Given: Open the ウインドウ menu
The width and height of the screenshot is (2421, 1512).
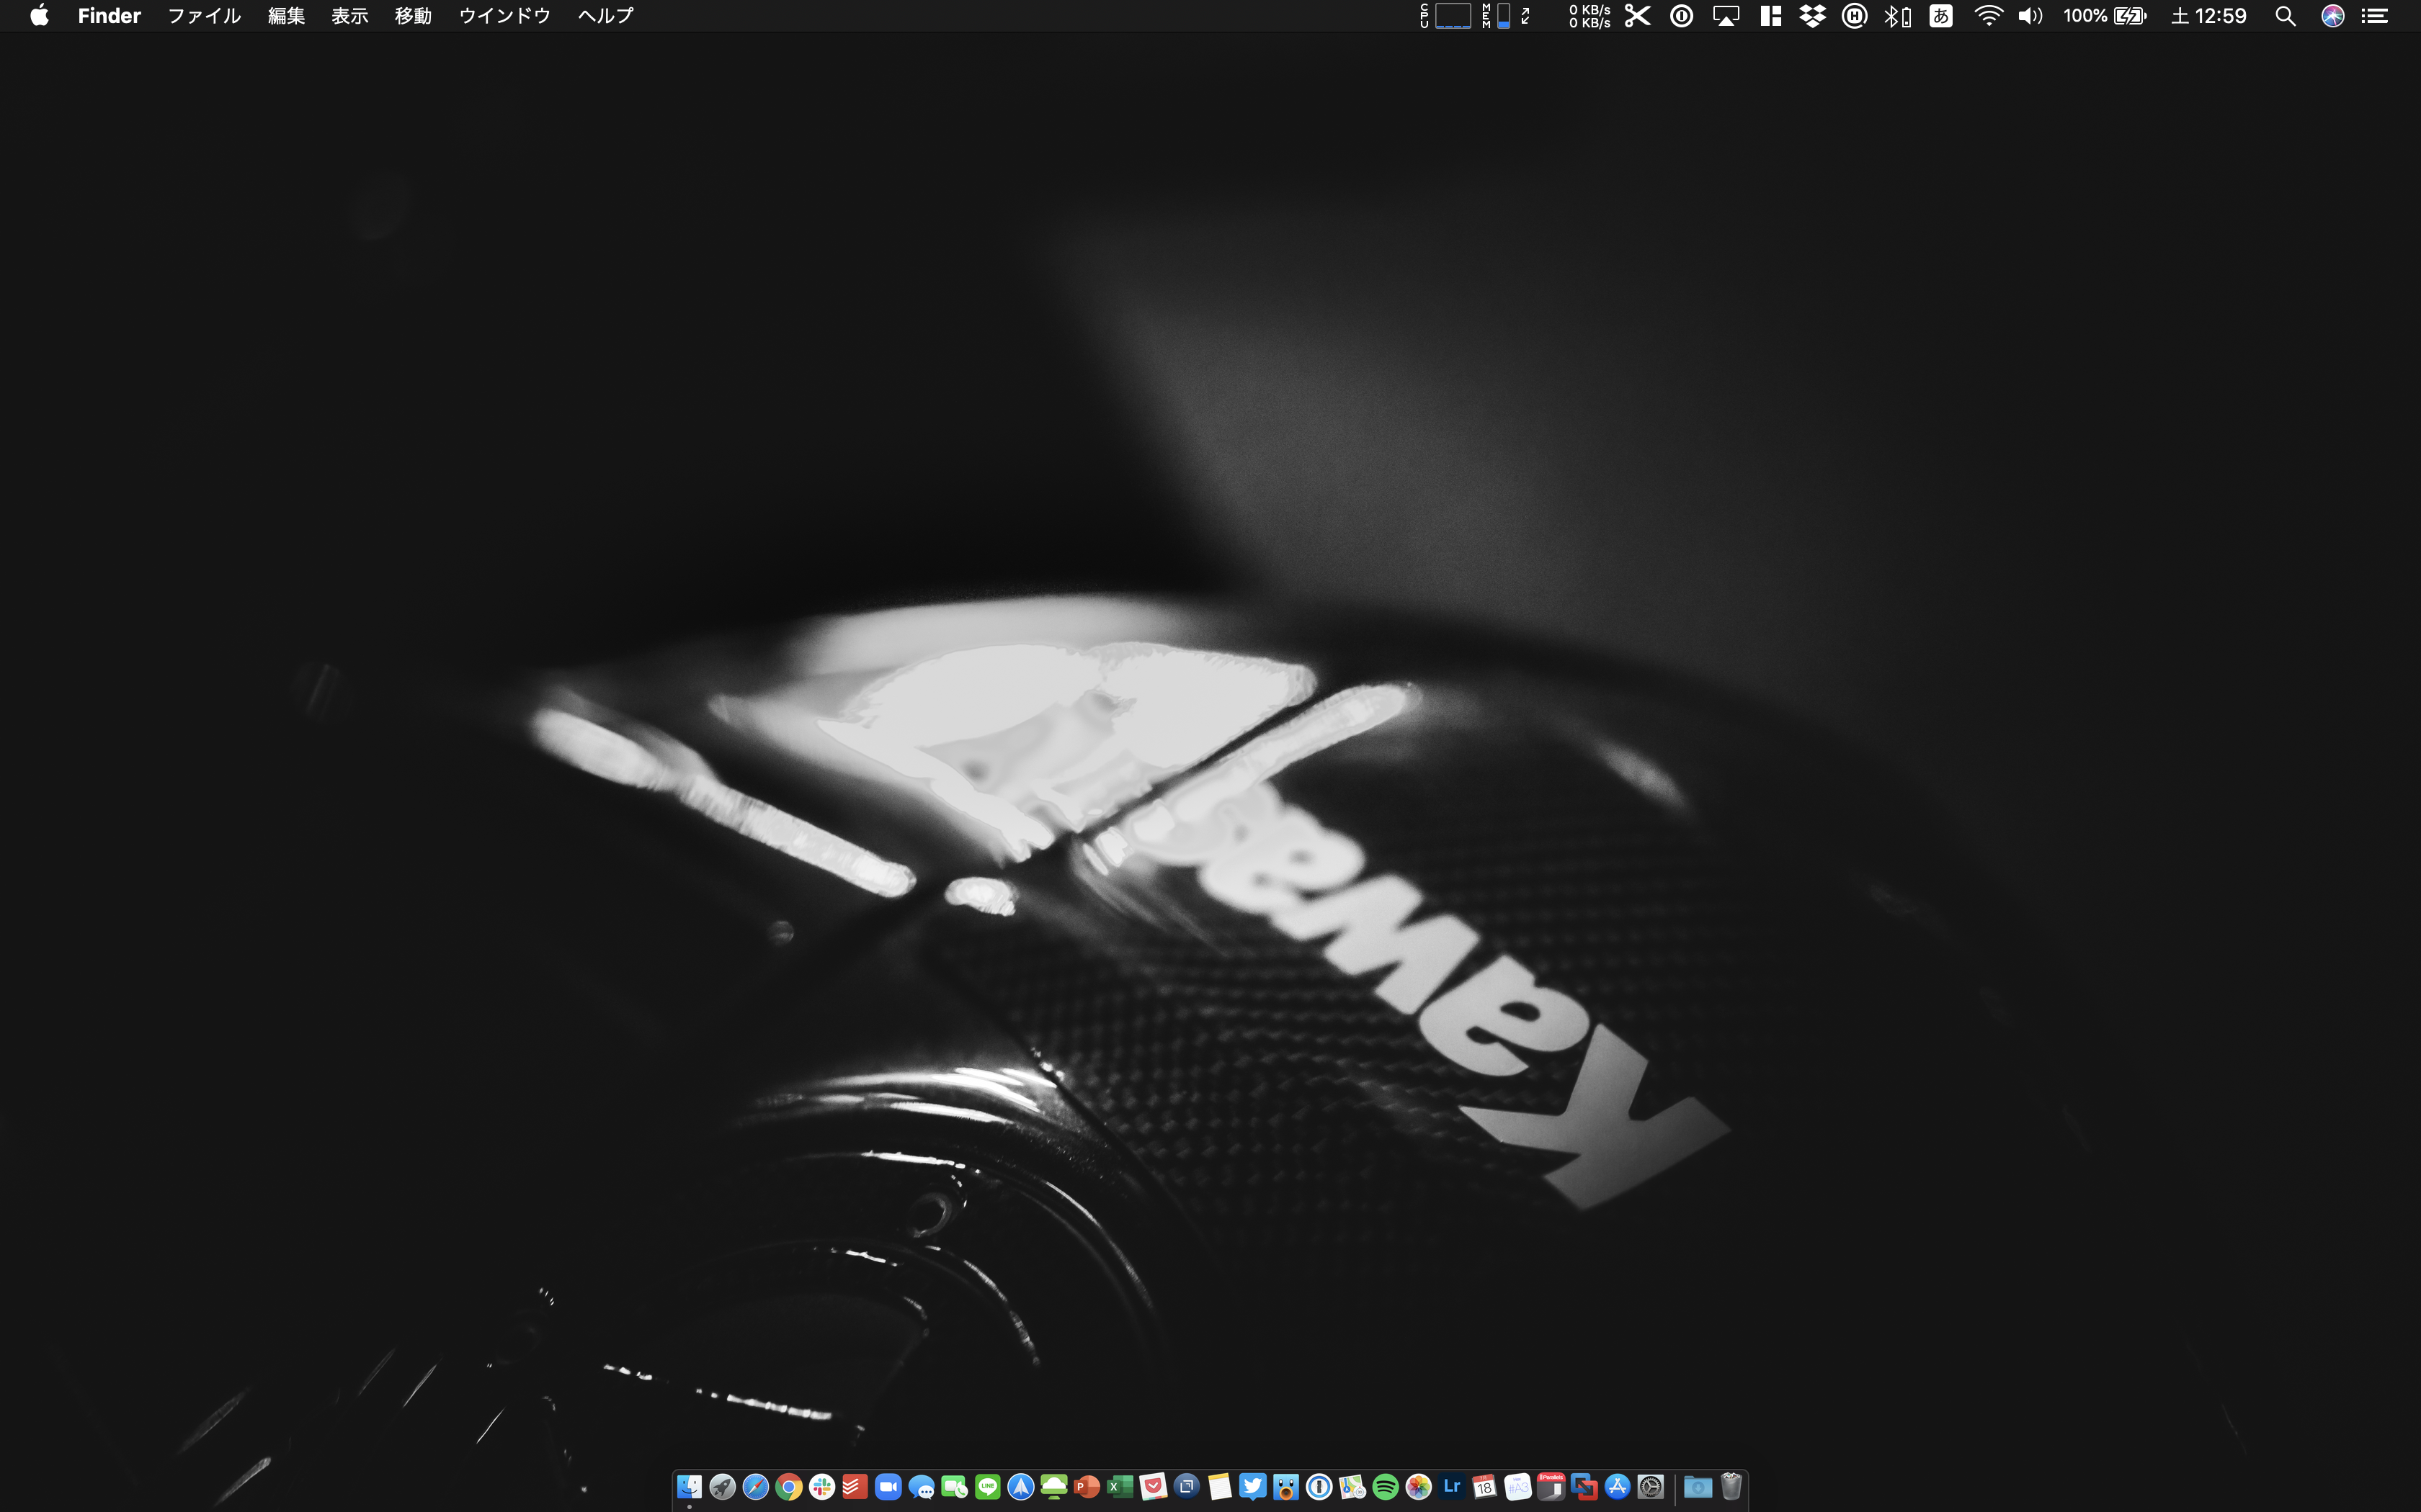Looking at the screenshot, I should point(504,16).
